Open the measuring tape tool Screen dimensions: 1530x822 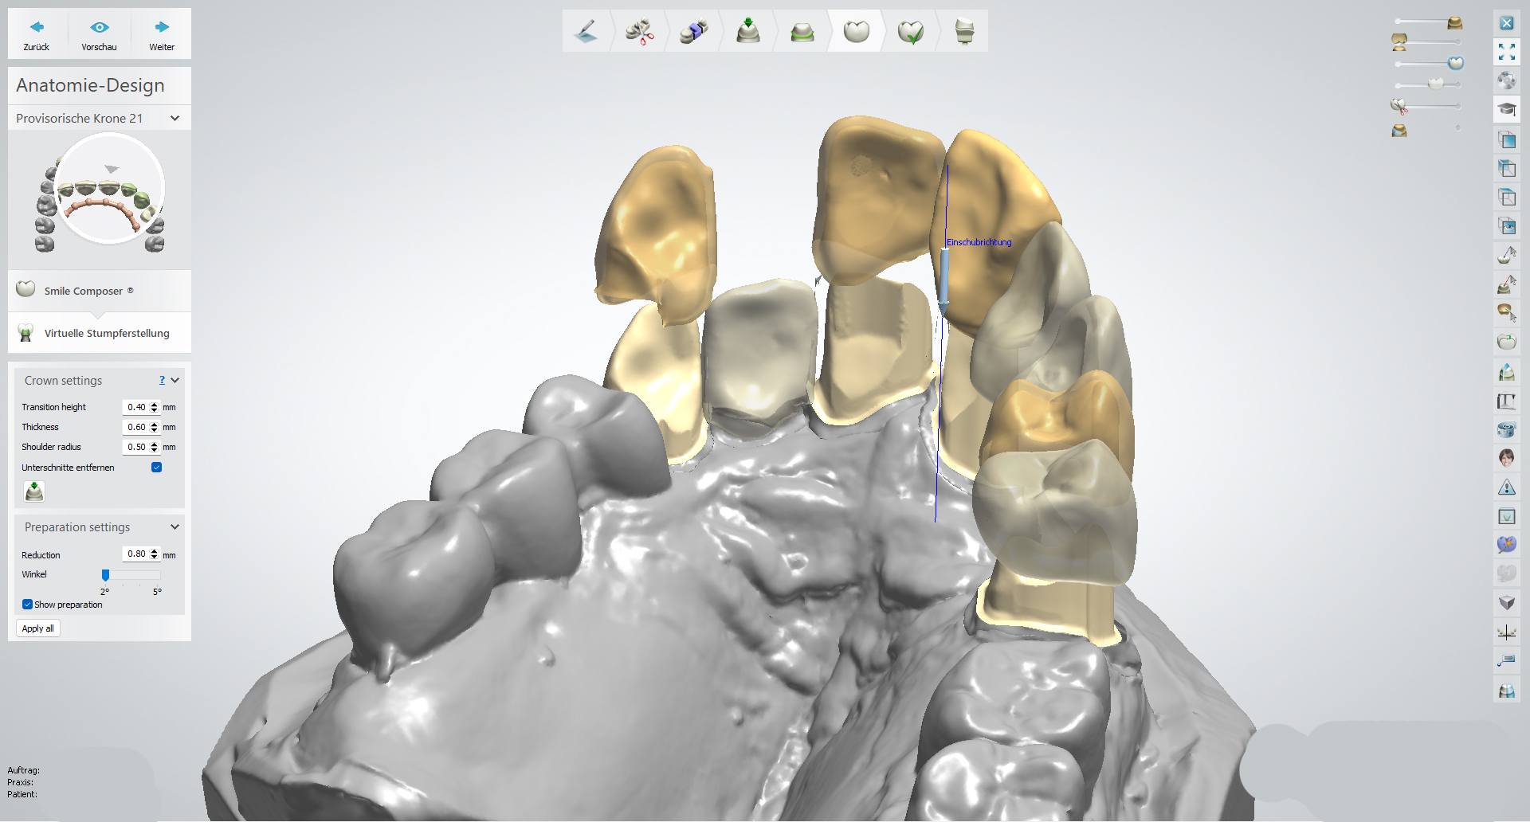coord(1506,429)
